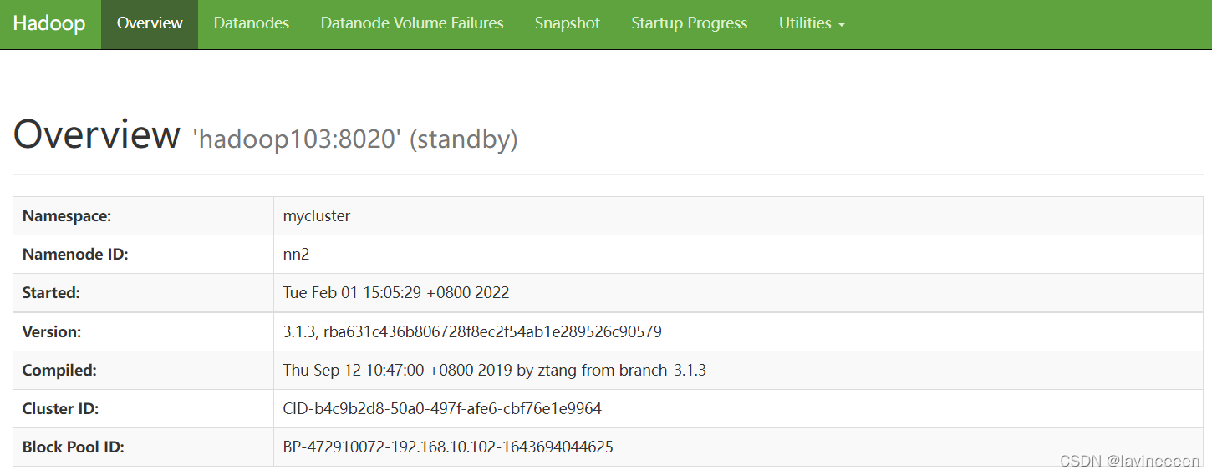The width and height of the screenshot is (1212, 475).
Task: Select the Cluster ID CID value
Action: [x=442, y=408]
